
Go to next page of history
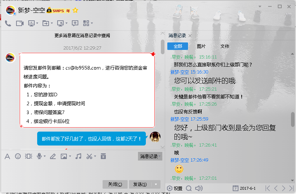click(283, 188)
